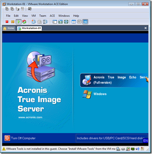This screenshot has height=154, width=152.
Task: Close the Workstation-01 tab with the X
Action: click(x=146, y=28)
